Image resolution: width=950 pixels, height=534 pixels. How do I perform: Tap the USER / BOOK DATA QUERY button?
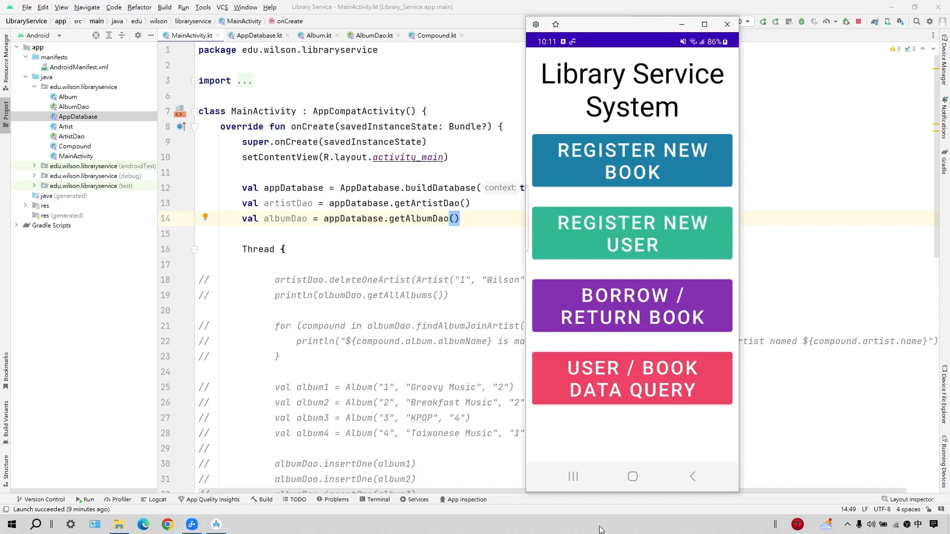[632, 378]
